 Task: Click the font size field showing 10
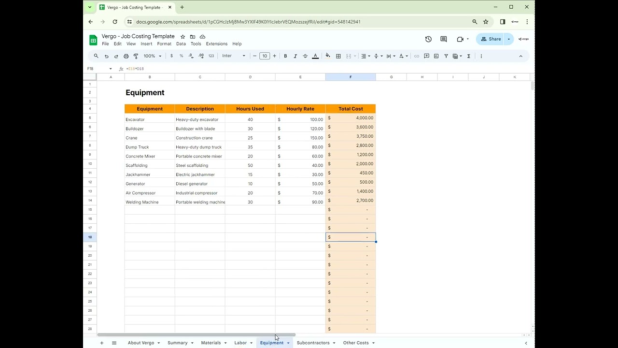pos(265,56)
